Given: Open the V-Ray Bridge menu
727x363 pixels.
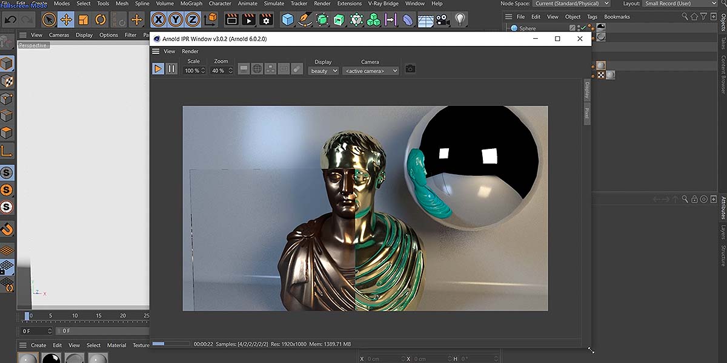Looking at the screenshot, I should [x=383, y=4].
